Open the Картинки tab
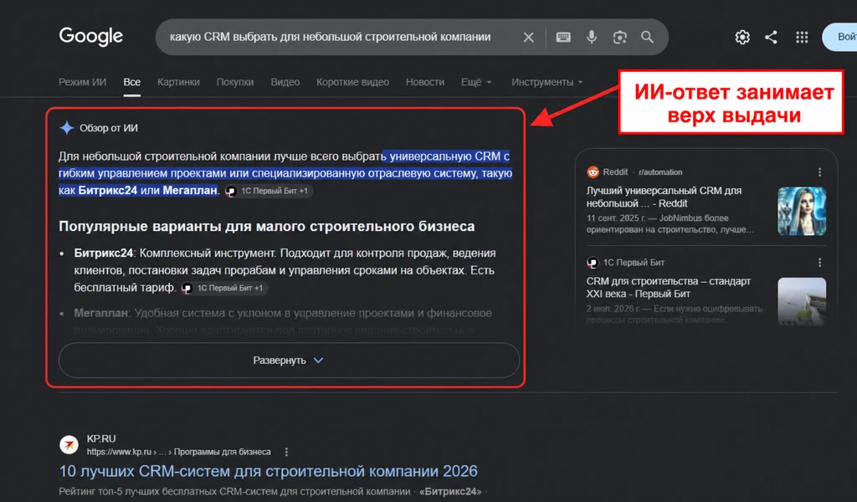This screenshot has width=857, height=502. coord(178,82)
